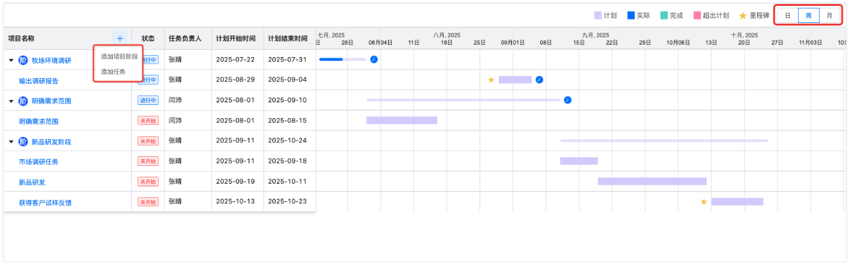Switch timeline scale to 日 view
850x267 pixels.
(788, 15)
